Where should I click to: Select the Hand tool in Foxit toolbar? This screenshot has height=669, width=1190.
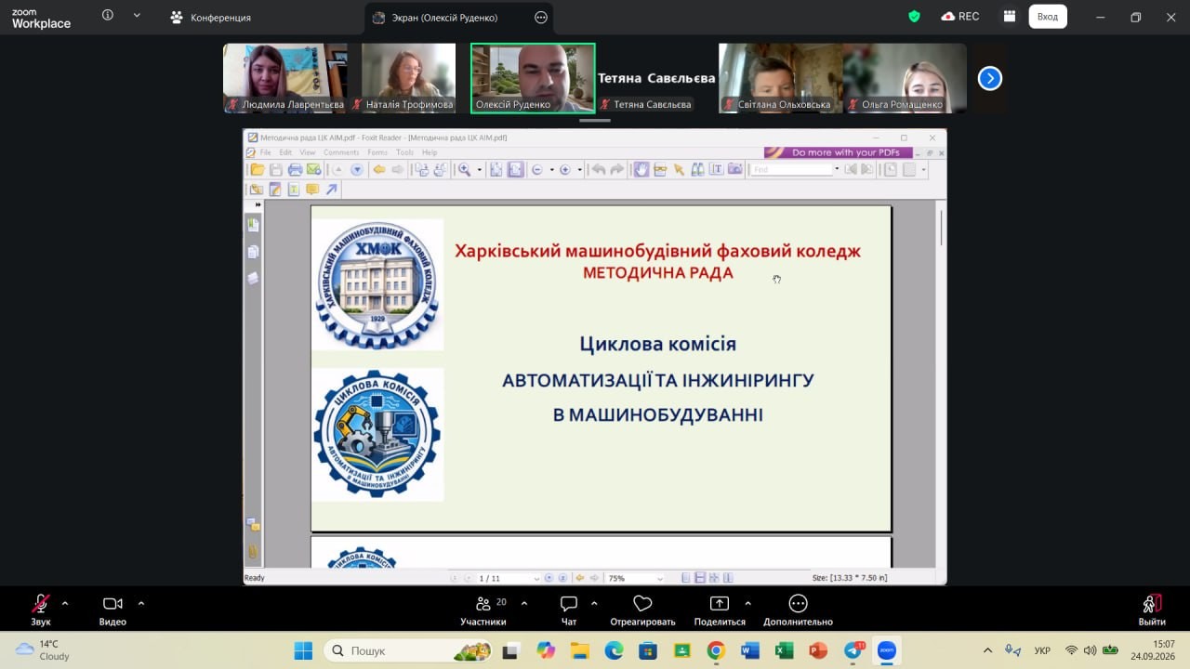click(x=641, y=169)
